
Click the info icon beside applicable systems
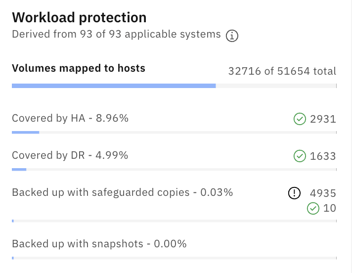(232, 36)
